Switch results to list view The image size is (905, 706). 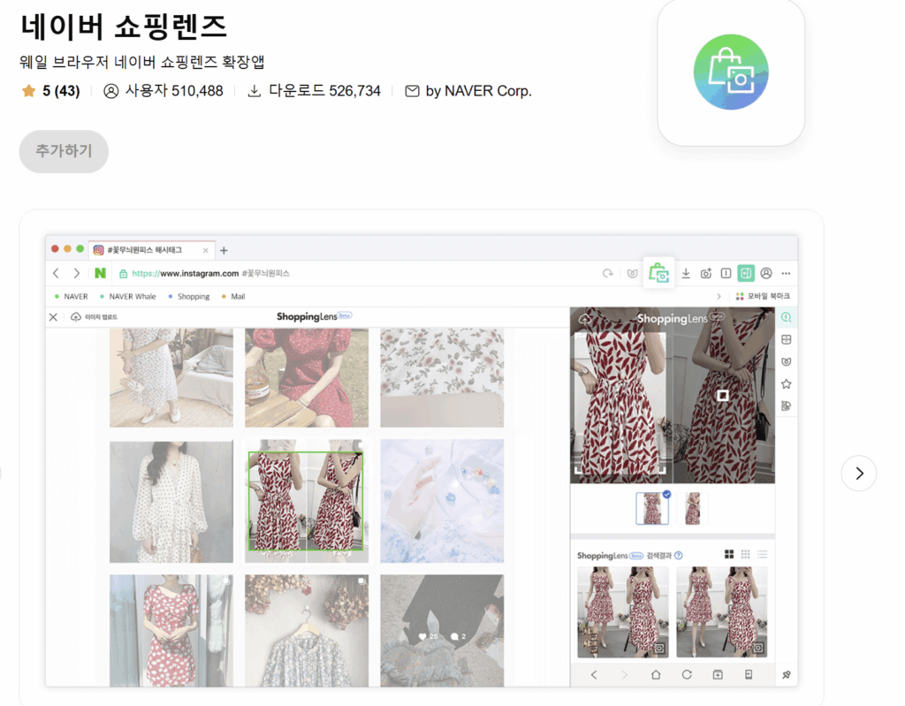762,554
